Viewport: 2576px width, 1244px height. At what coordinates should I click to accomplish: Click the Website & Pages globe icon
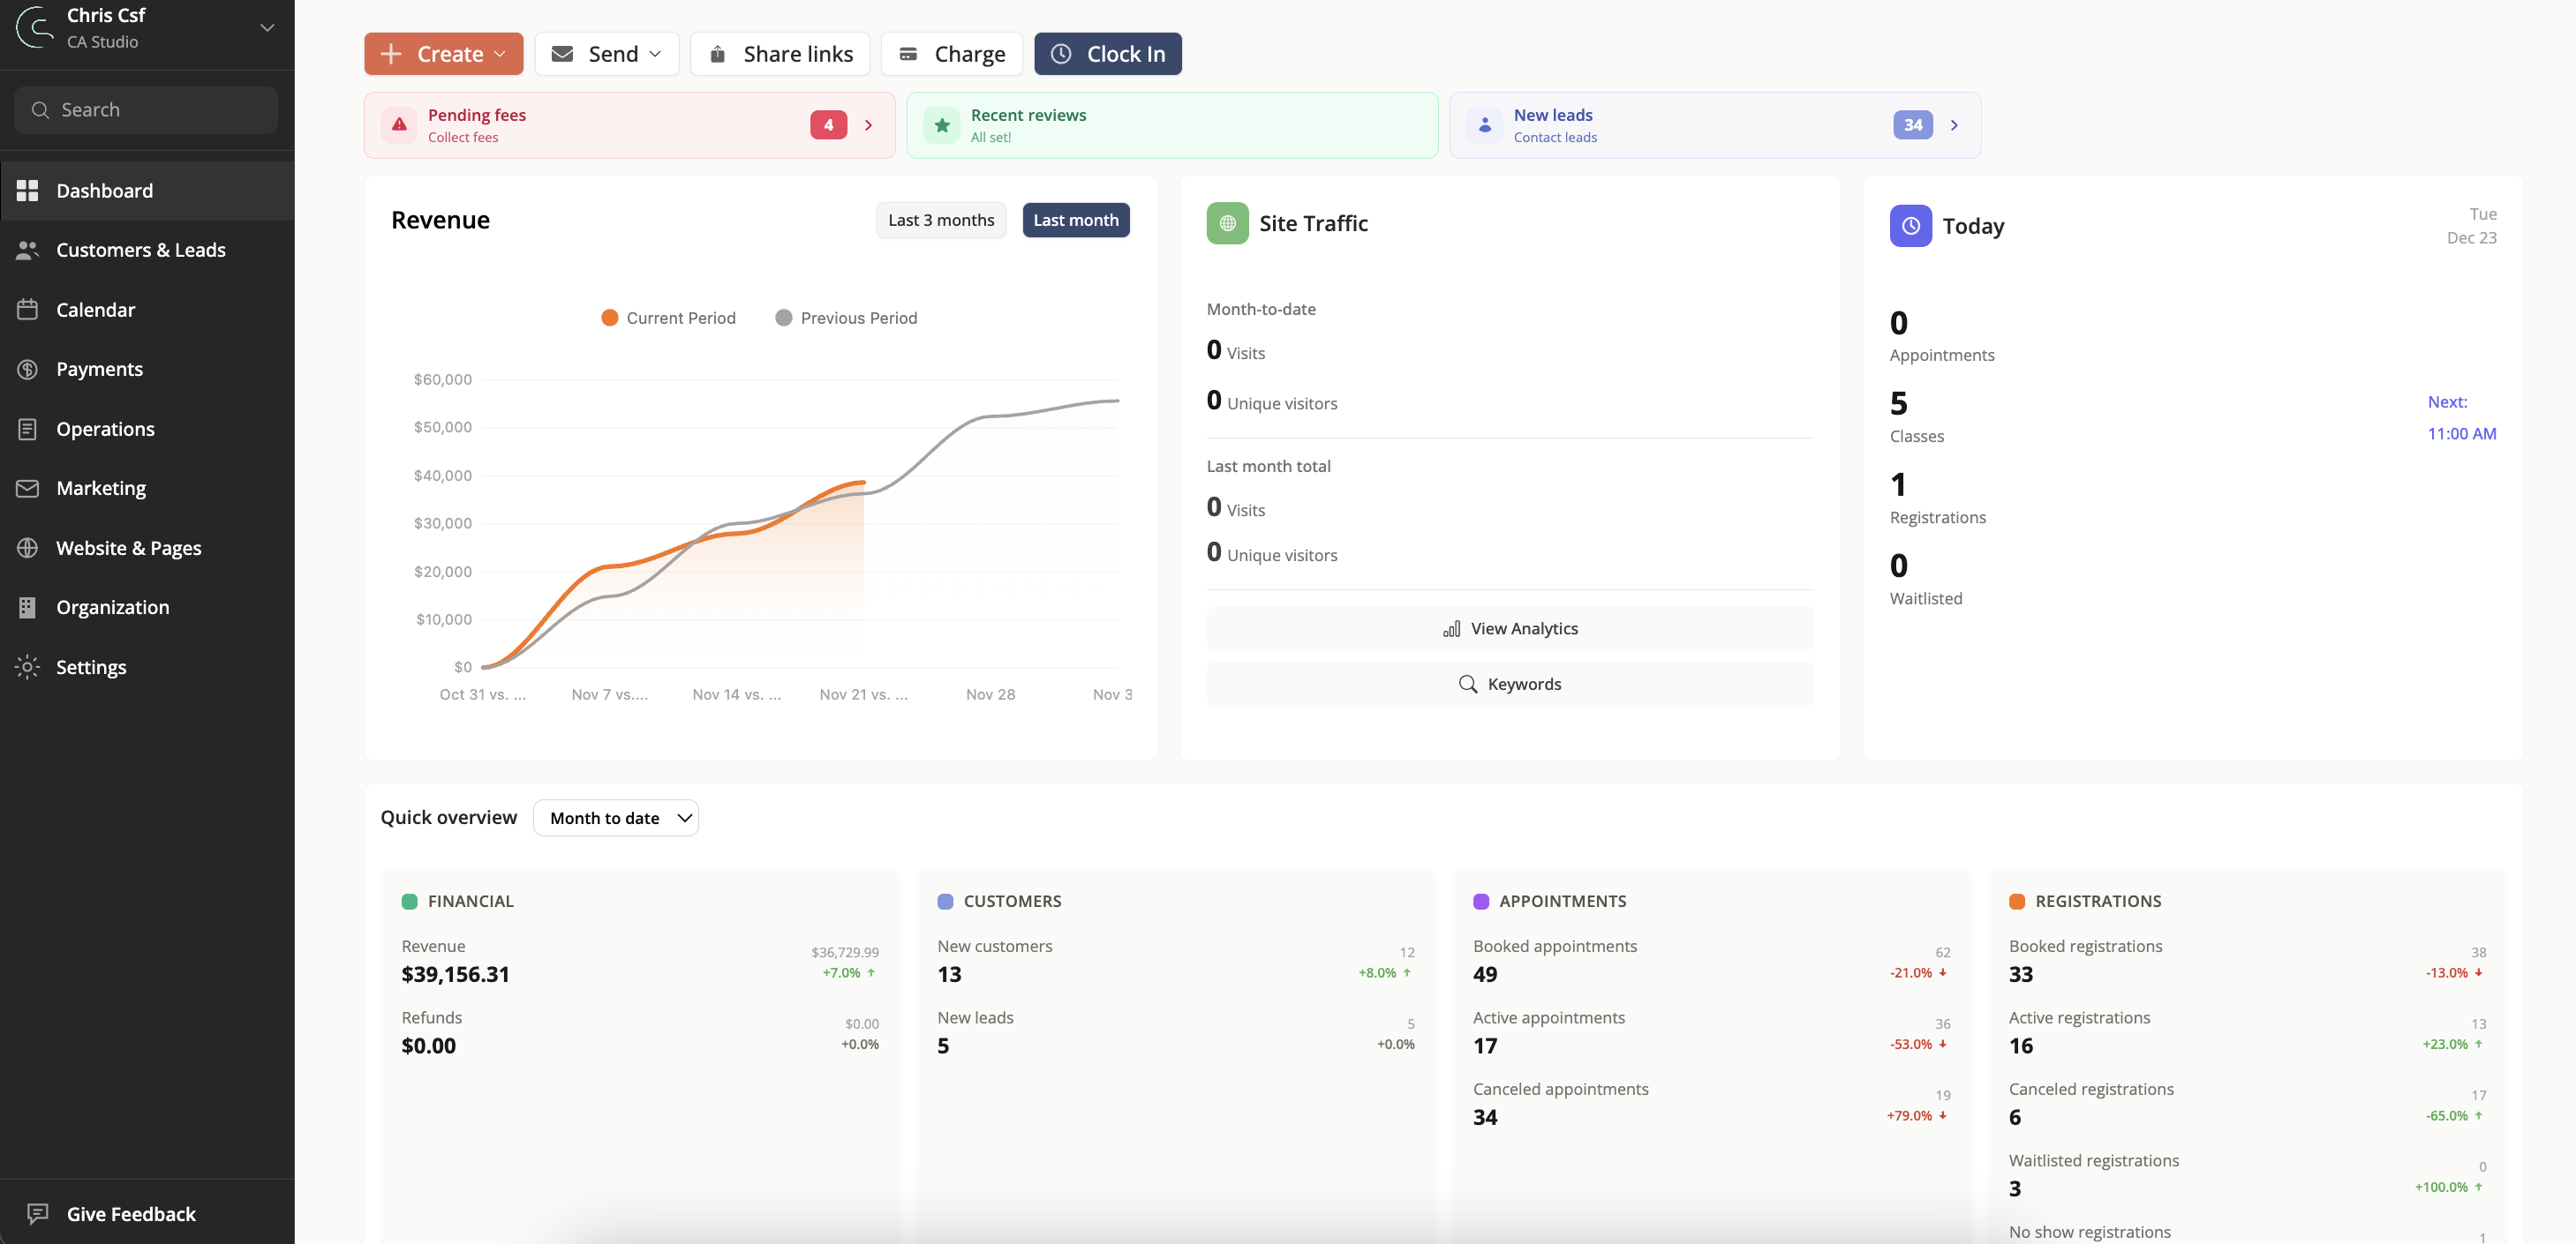[27, 548]
